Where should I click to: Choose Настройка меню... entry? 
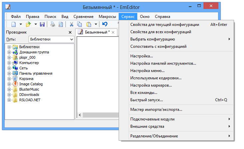177,71
